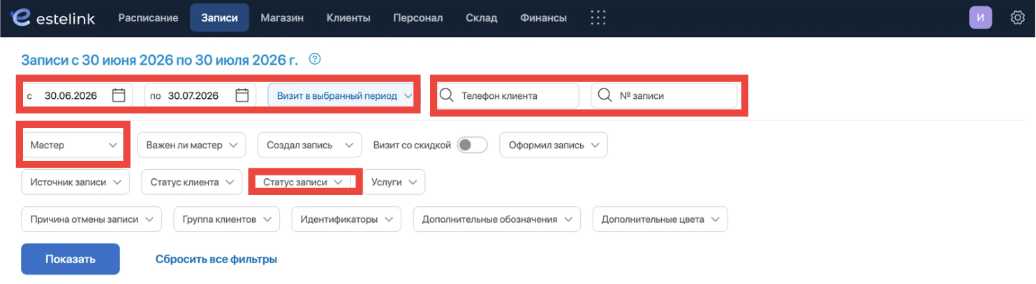Open the Источник записи dropdown
This screenshot has height=284, width=1036.
tap(76, 182)
